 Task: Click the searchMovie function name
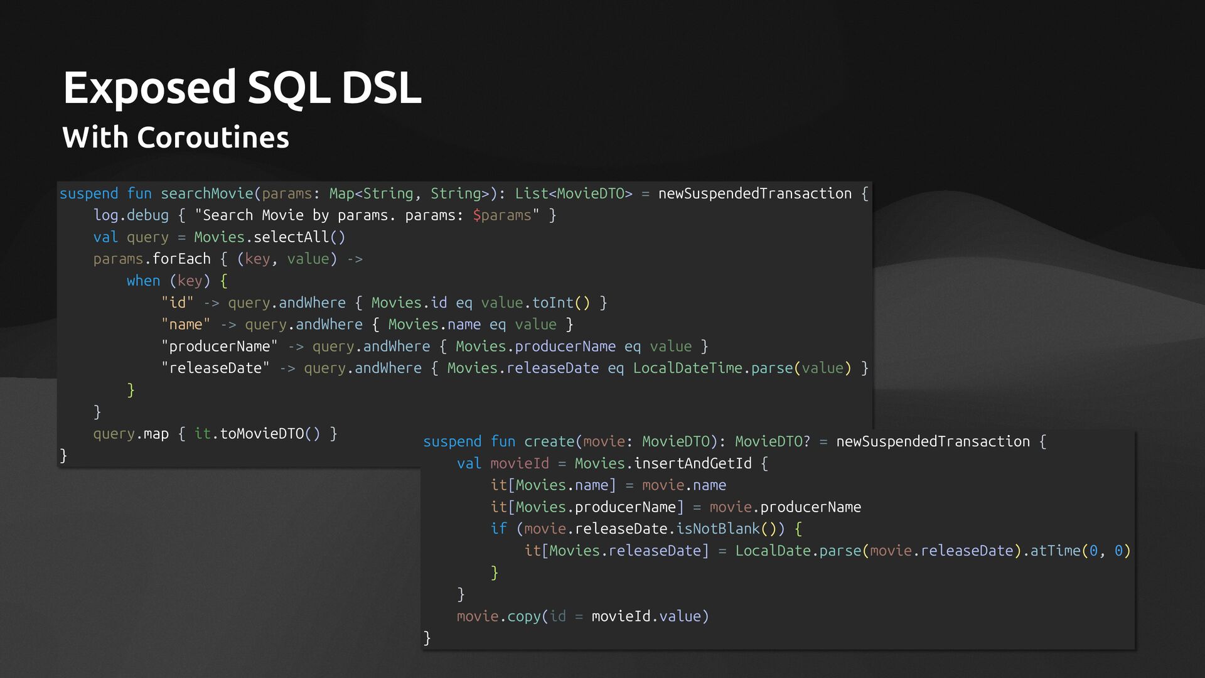tap(206, 193)
